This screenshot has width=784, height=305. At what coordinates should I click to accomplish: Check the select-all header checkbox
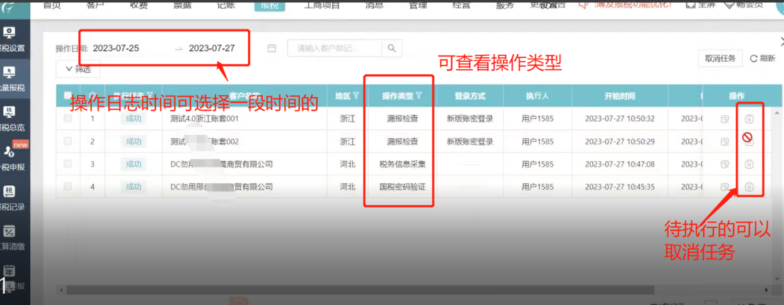point(68,96)
